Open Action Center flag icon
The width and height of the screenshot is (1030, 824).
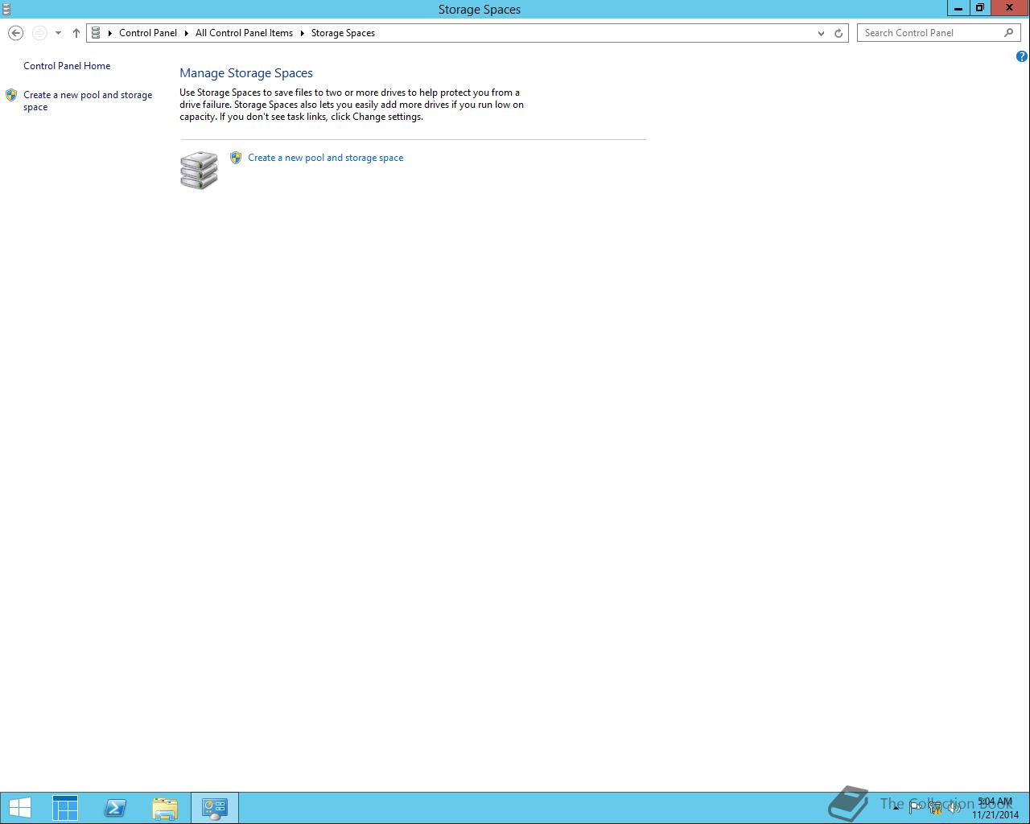coord(916,808)
